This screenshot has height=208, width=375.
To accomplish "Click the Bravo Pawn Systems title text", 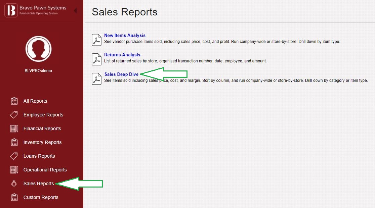I will coord(43,8).
